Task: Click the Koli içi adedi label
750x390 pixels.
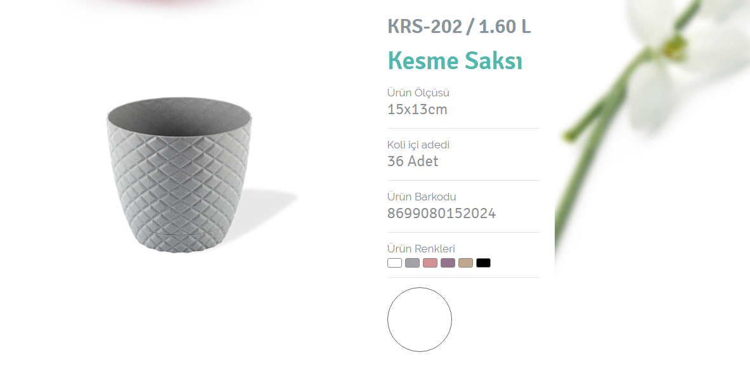Action: point(418,145)
